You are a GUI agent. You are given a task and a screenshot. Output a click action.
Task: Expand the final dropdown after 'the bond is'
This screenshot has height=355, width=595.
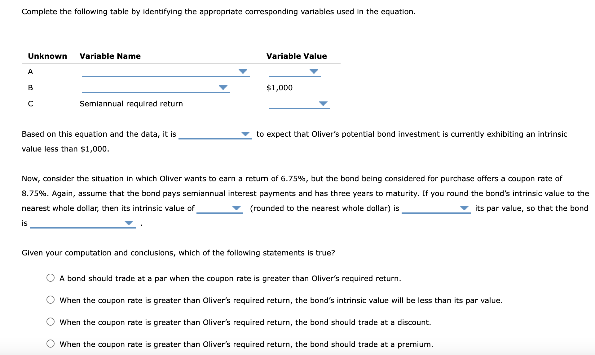coord(129,223)
